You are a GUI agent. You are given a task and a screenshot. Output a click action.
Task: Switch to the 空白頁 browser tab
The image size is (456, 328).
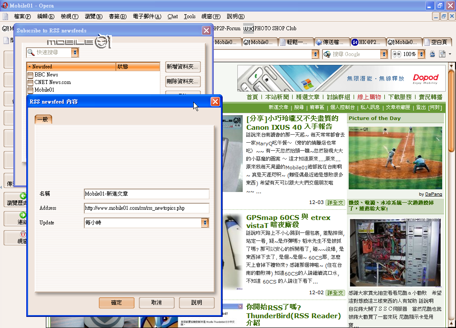point(436,42)
